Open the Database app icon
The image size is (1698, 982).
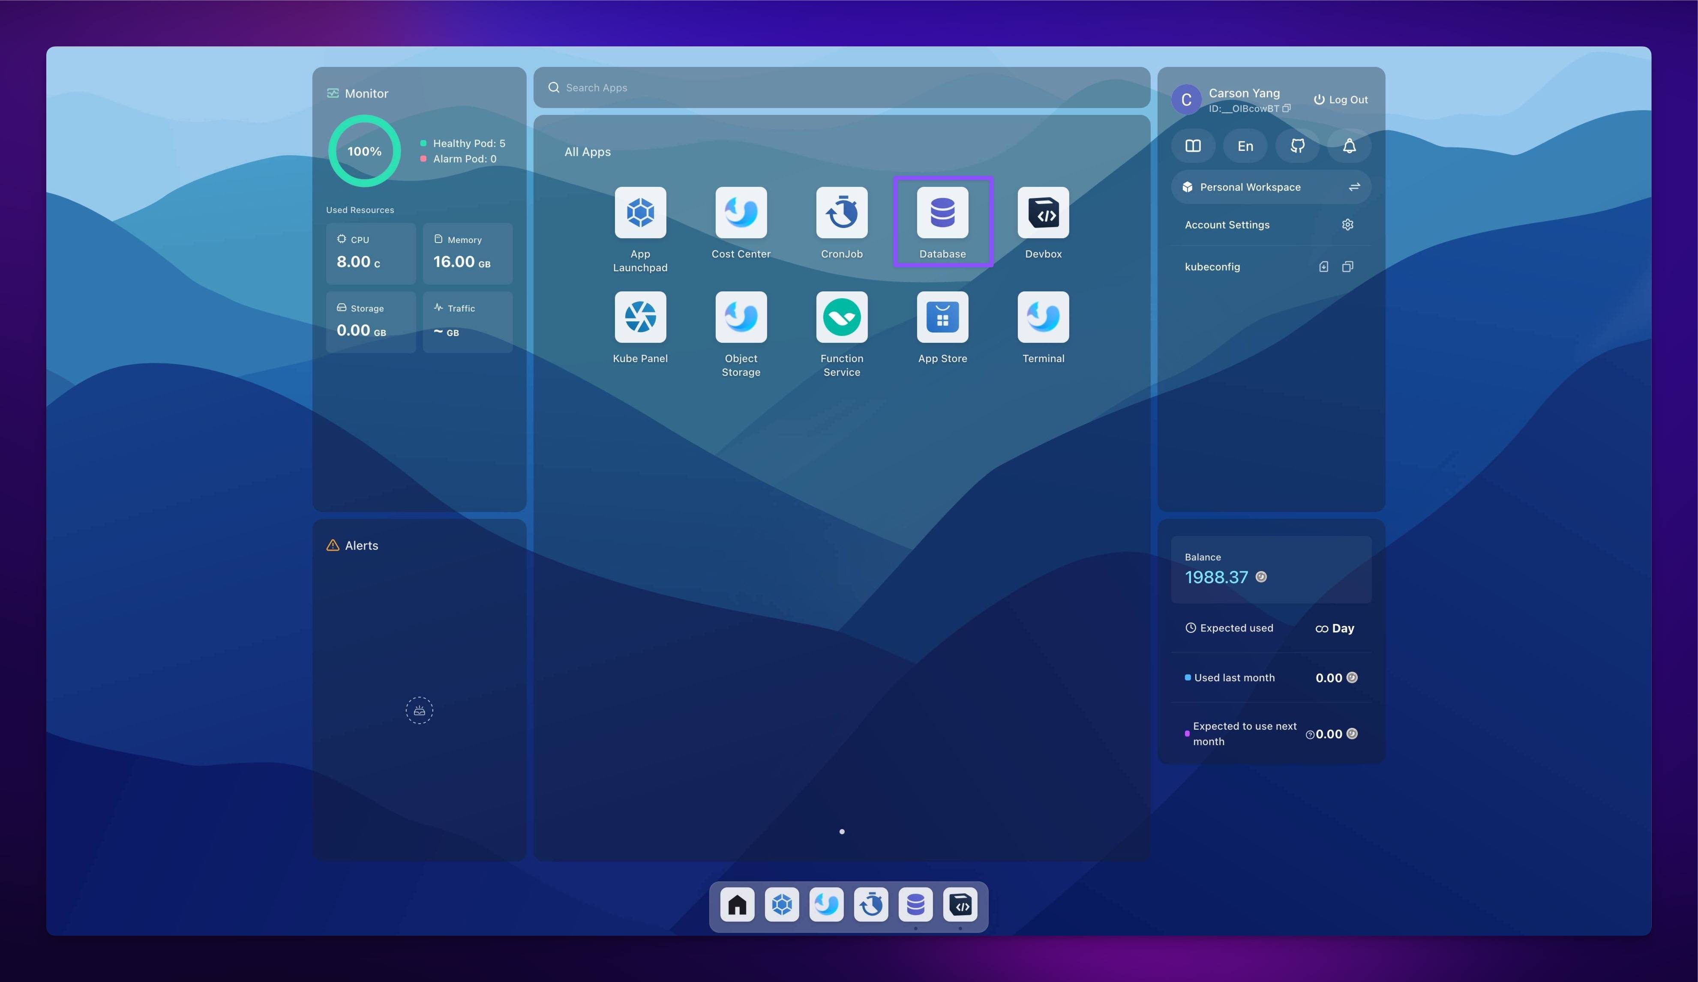click(942, 213)
